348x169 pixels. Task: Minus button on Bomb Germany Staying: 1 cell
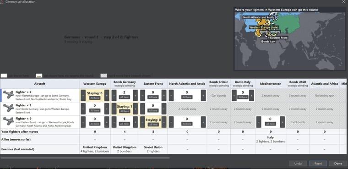114,109
